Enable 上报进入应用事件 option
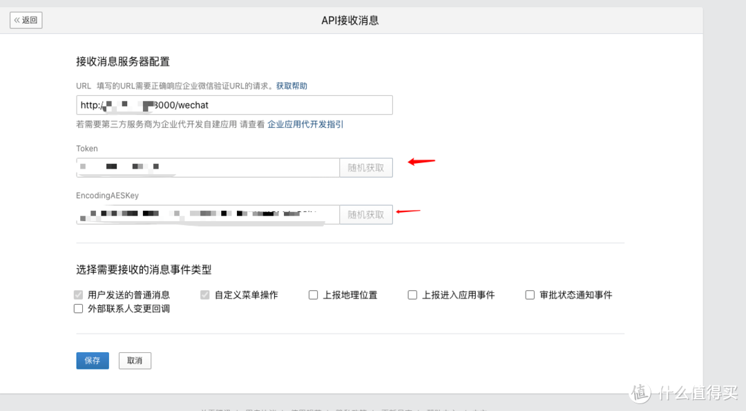 click(x=412, y=294)
